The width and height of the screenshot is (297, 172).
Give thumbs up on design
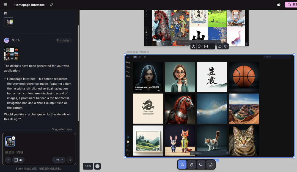pos(219,46)
